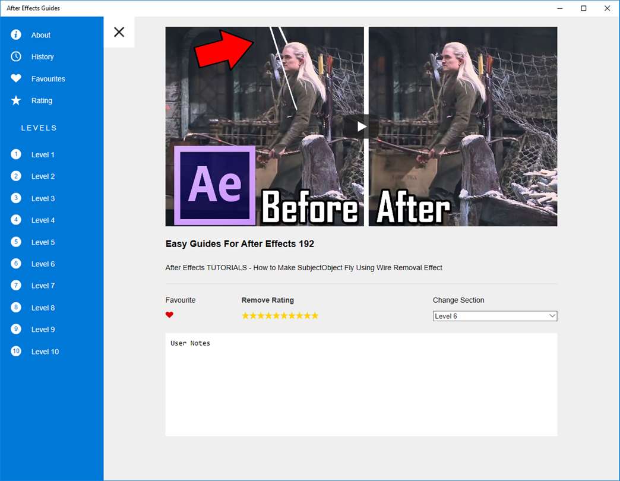Click the Rating star icon in sidebar
The width and height of the screenshot is (620, 481).
[16, 100]
